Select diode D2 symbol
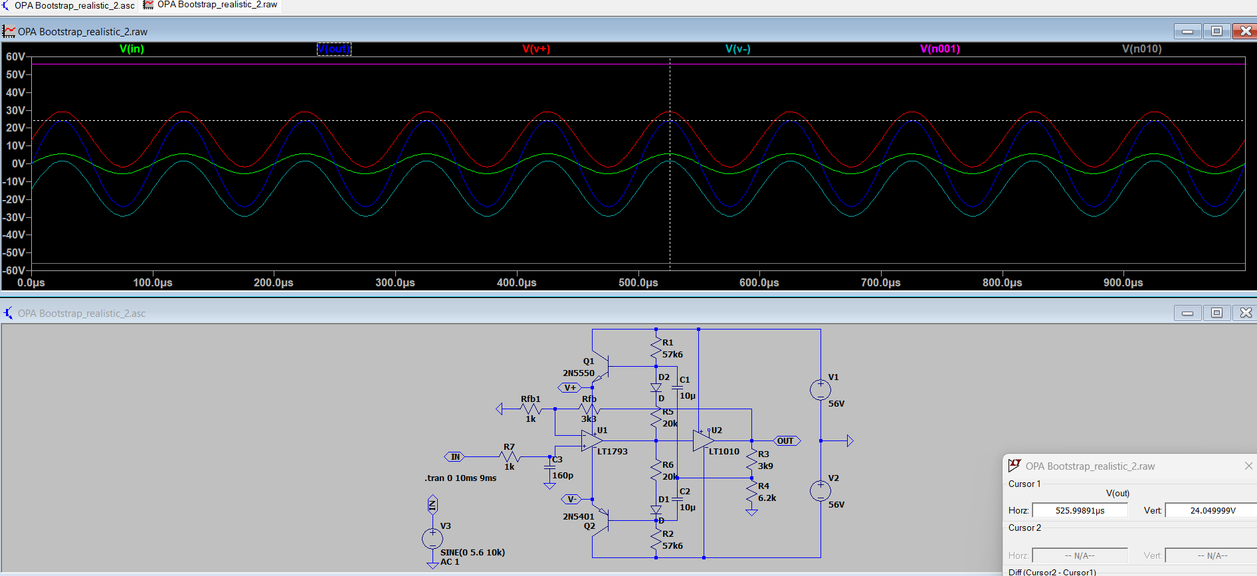The height and width of the screenshot is (576, 1257). (x=656, y=387)
